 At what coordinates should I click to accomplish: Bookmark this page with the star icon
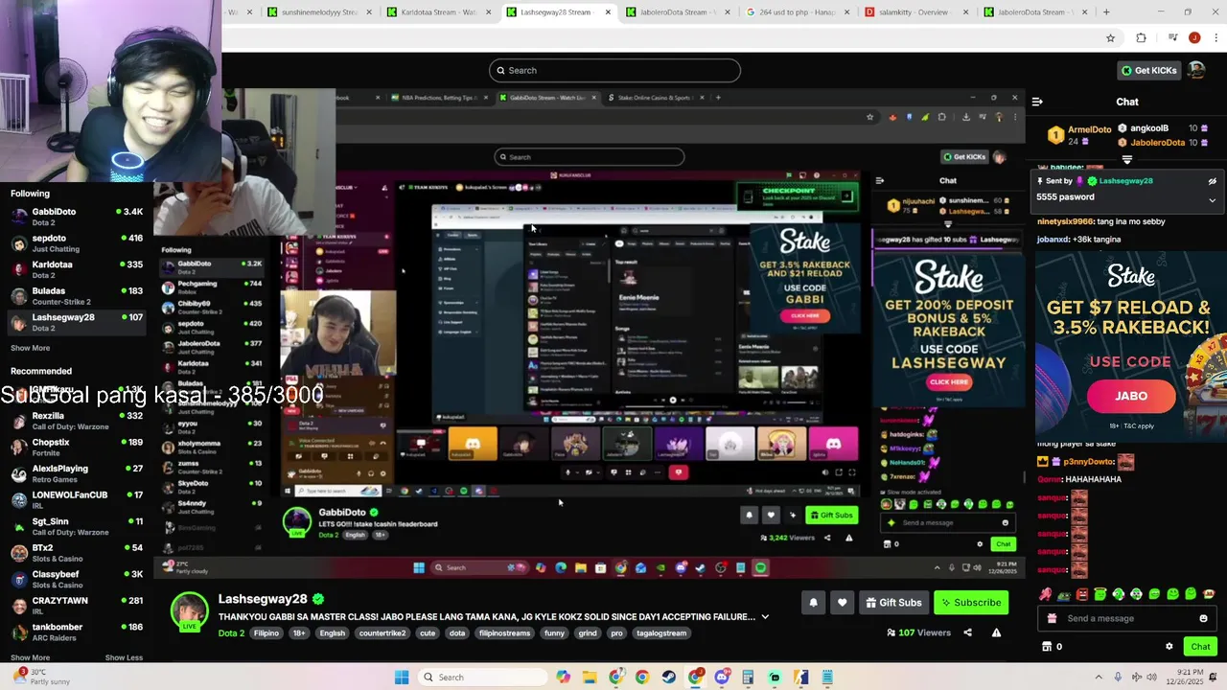[x=1110, y=38]
